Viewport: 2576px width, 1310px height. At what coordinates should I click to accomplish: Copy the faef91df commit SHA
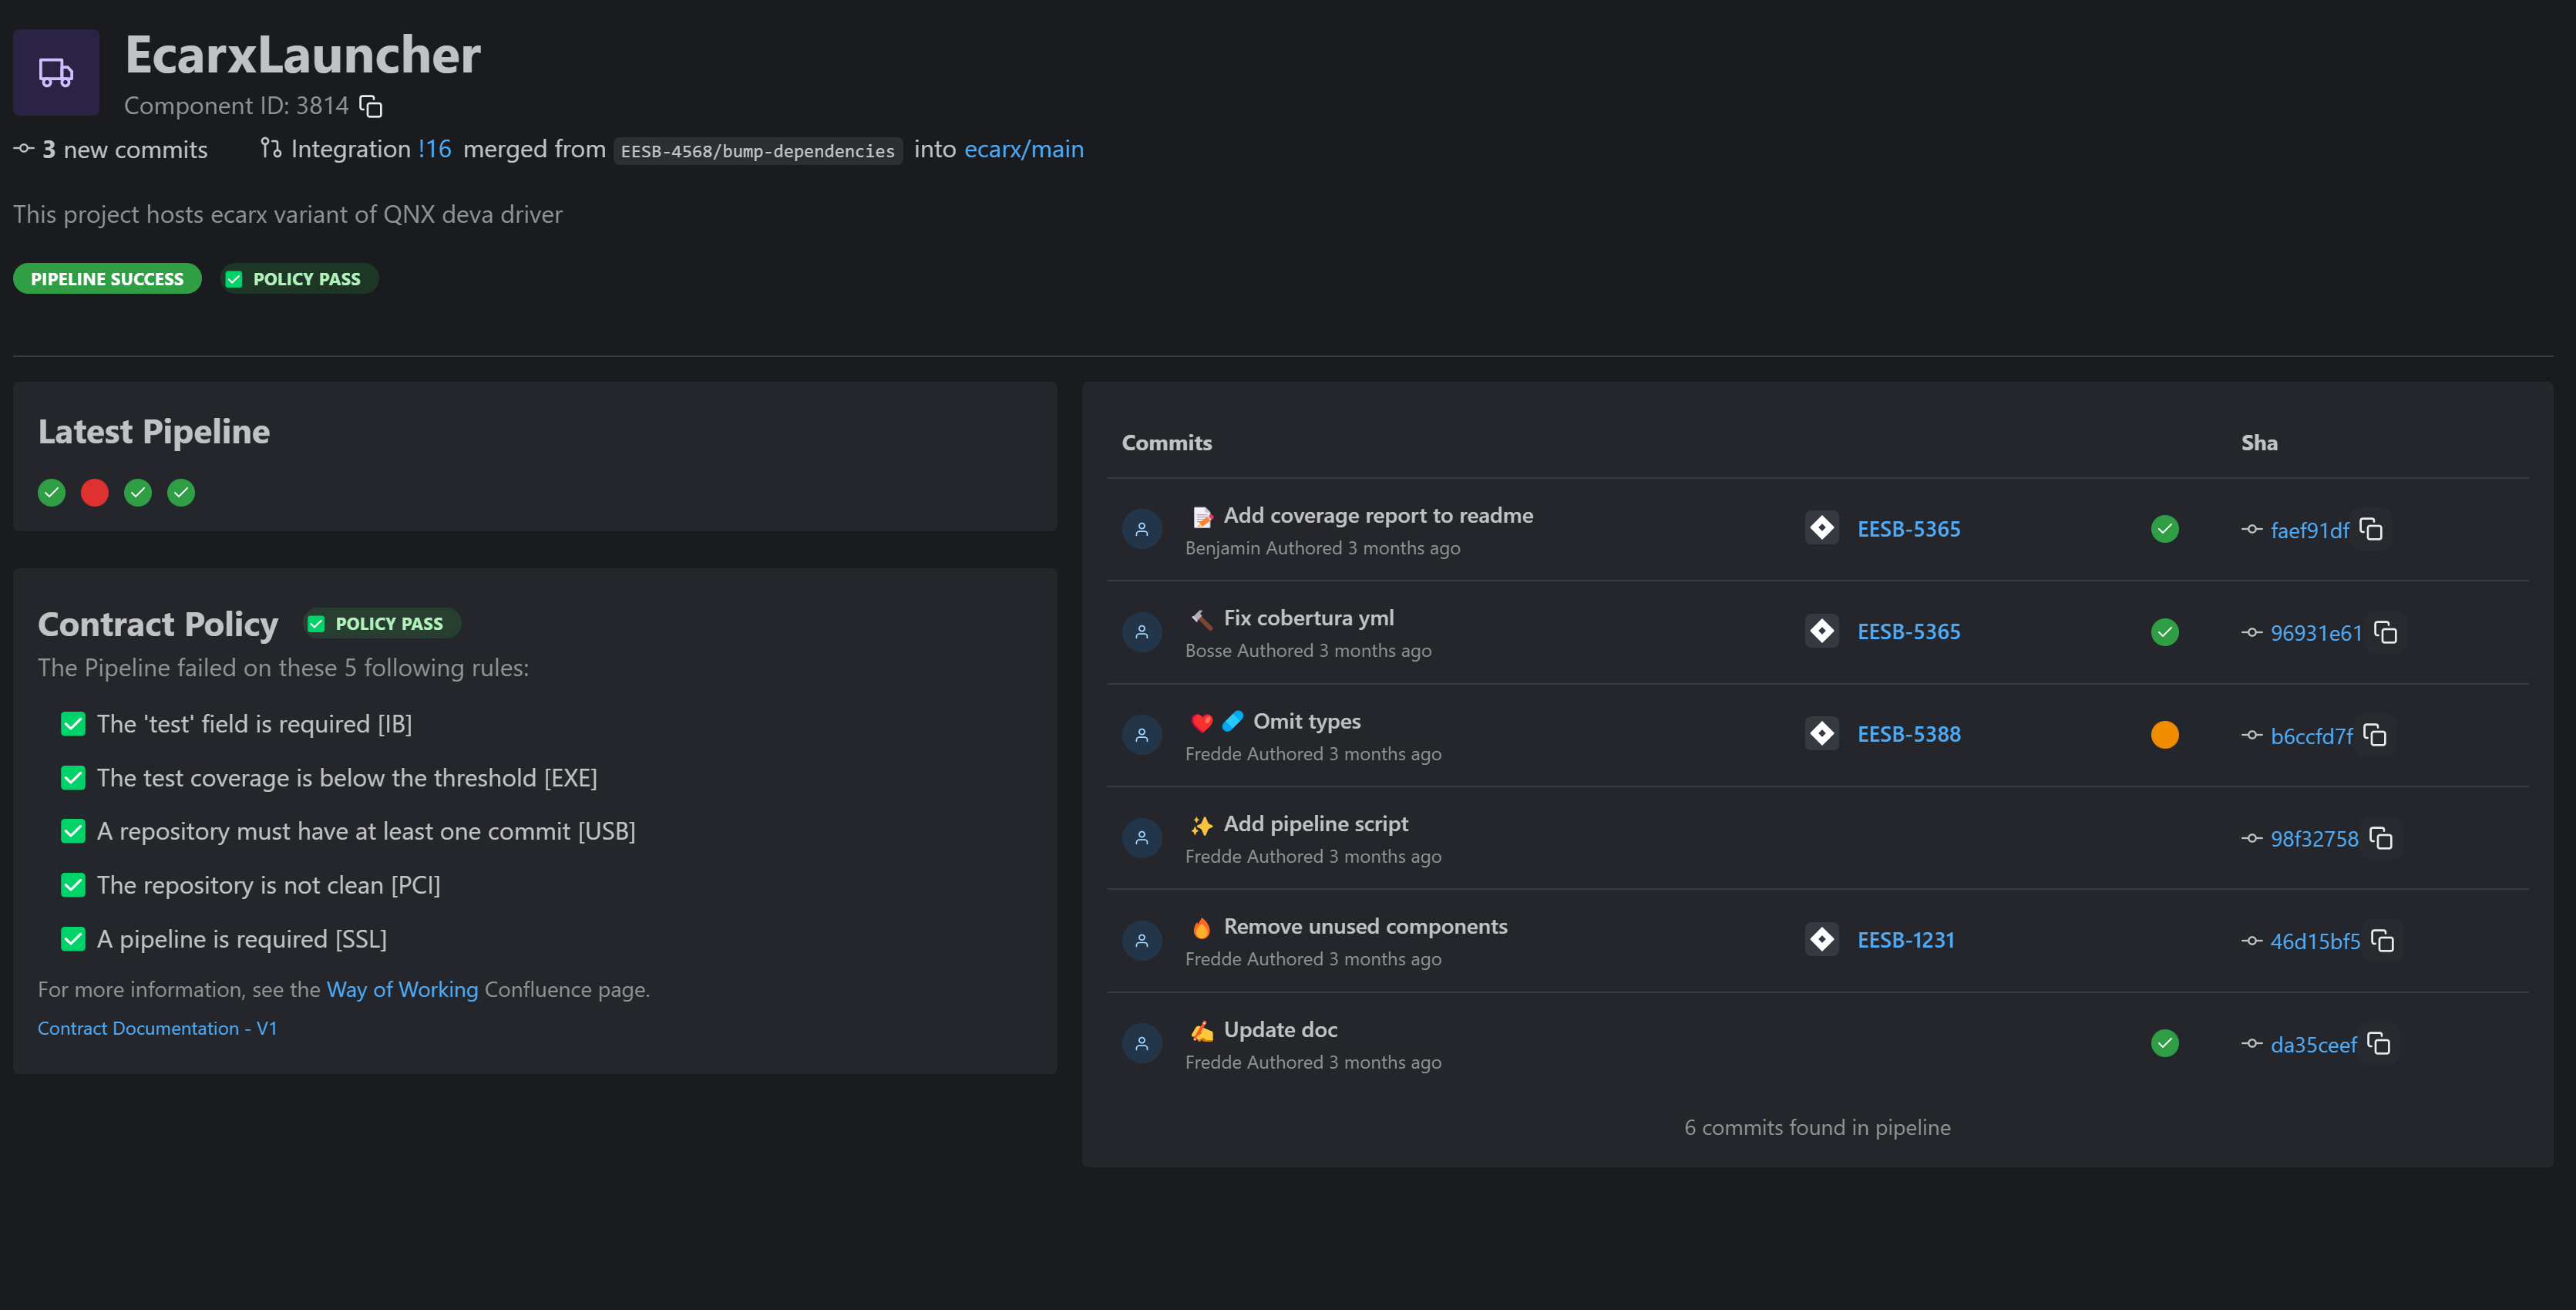click(x=2372, y=529)
